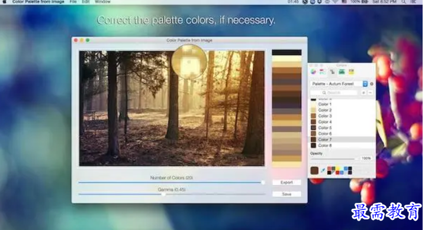425x230 pixels.
Task: Open the File menu
Action: 73,2
